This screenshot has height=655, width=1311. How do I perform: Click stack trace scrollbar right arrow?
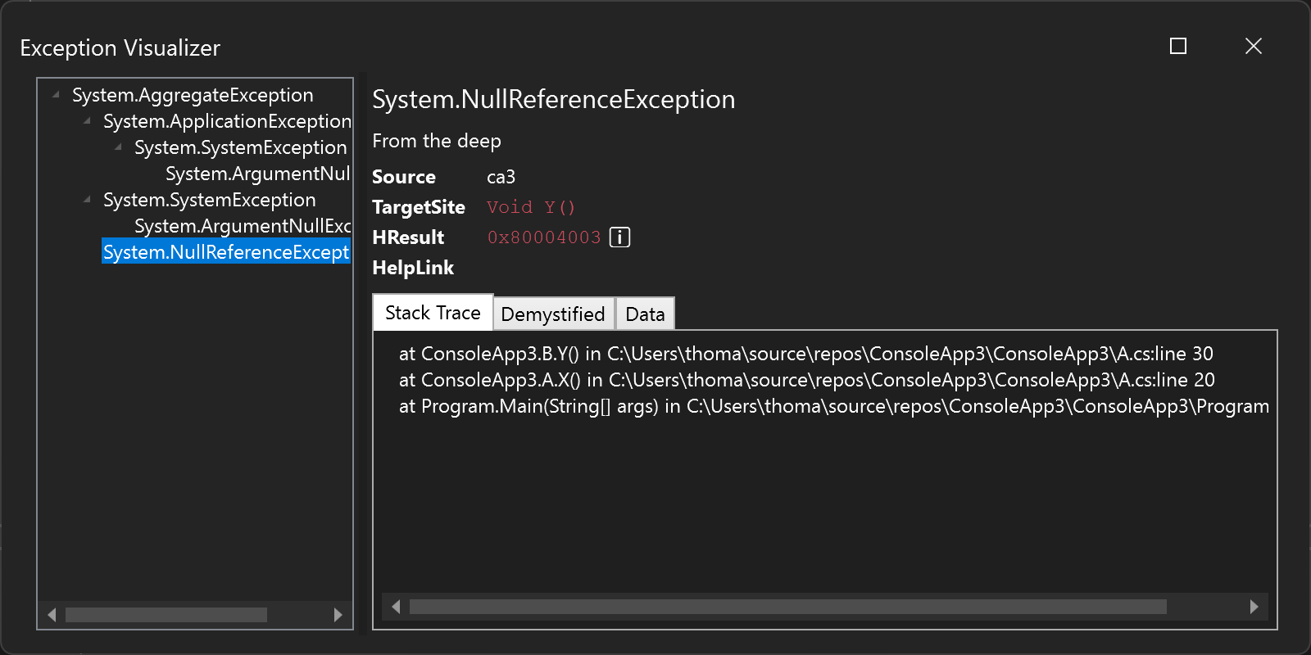pyautogui.click(x=1254, y=607)
